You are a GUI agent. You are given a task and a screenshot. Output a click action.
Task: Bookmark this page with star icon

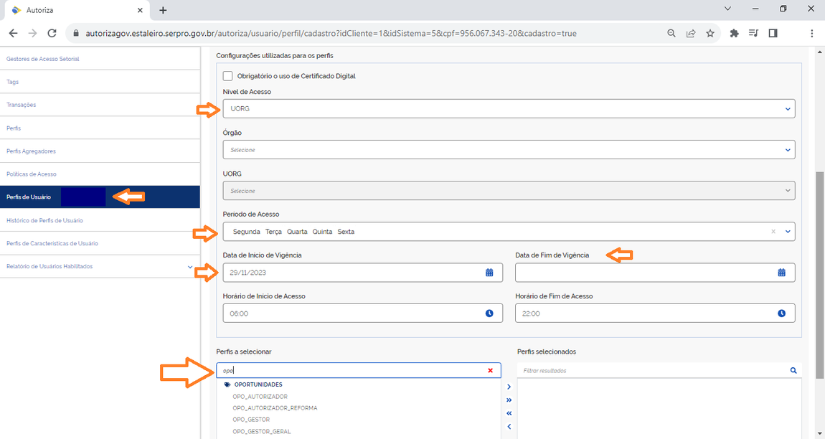[x=710, y=33]
